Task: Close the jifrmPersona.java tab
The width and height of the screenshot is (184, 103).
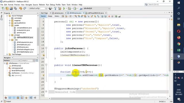Action: point(83,13)
